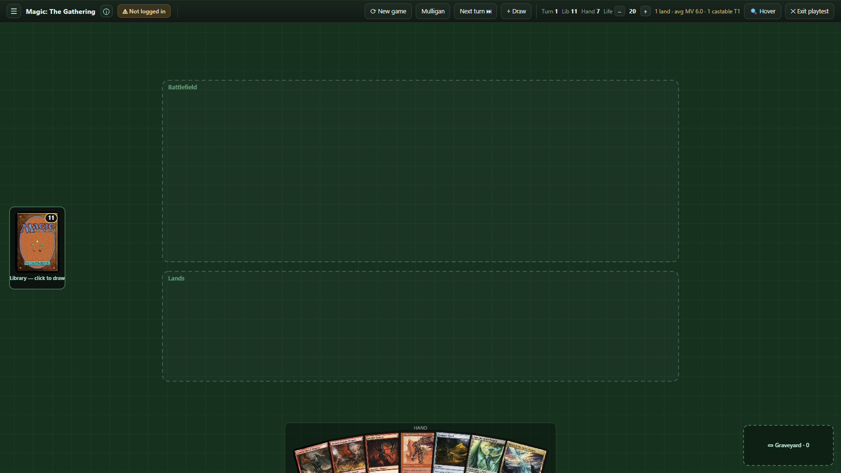
Task: Click the library card back to draw
Action: coord(37,243)
